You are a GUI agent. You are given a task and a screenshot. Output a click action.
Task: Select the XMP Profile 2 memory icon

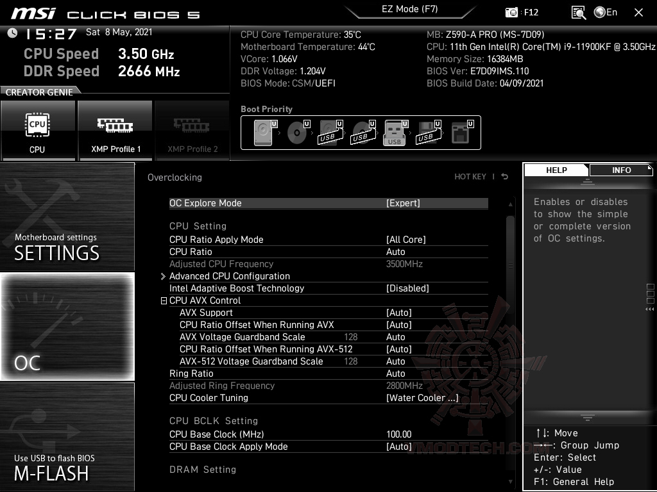pyautogui.click(x=192, y=130)
